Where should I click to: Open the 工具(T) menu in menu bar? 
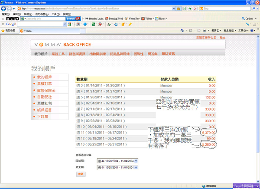55,14
